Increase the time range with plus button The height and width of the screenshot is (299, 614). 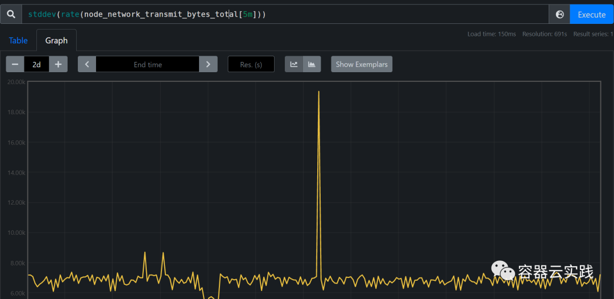point(58,64)
